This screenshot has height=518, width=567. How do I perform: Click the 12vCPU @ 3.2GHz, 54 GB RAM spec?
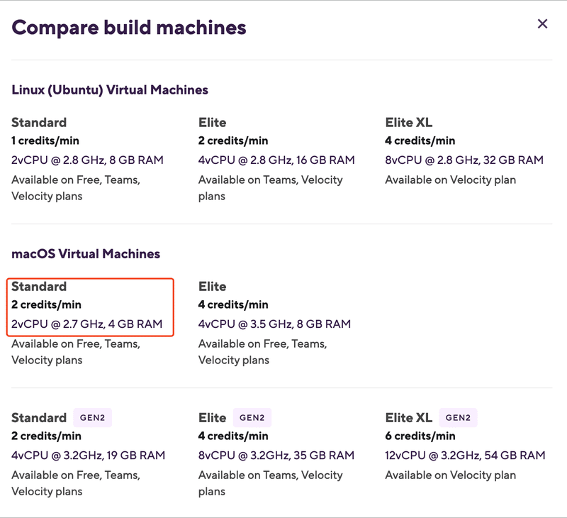tap(465, 456)
